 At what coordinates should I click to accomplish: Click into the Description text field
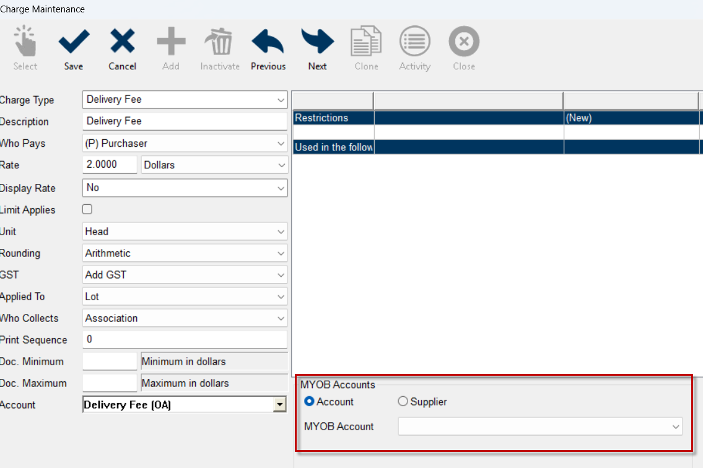[185, 121]
